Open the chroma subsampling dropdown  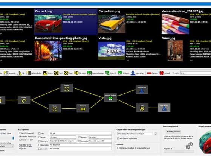[x=7, y=146]
